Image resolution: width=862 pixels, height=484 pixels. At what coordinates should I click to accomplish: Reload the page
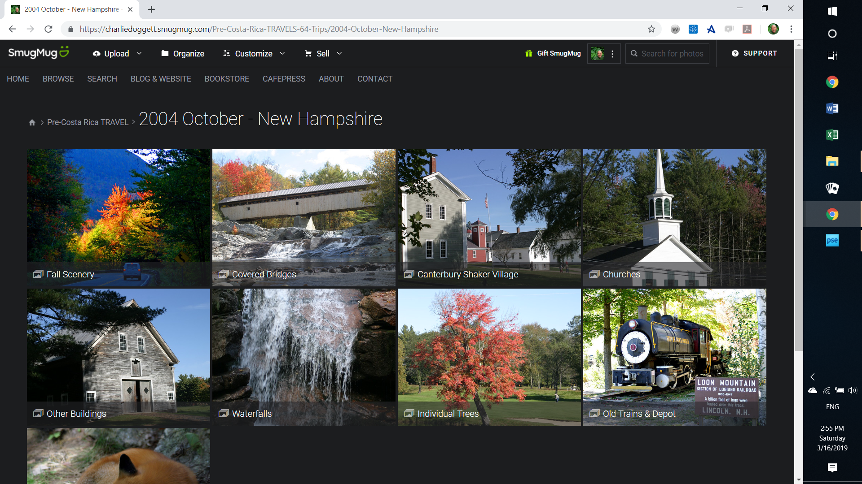[48, 29]
